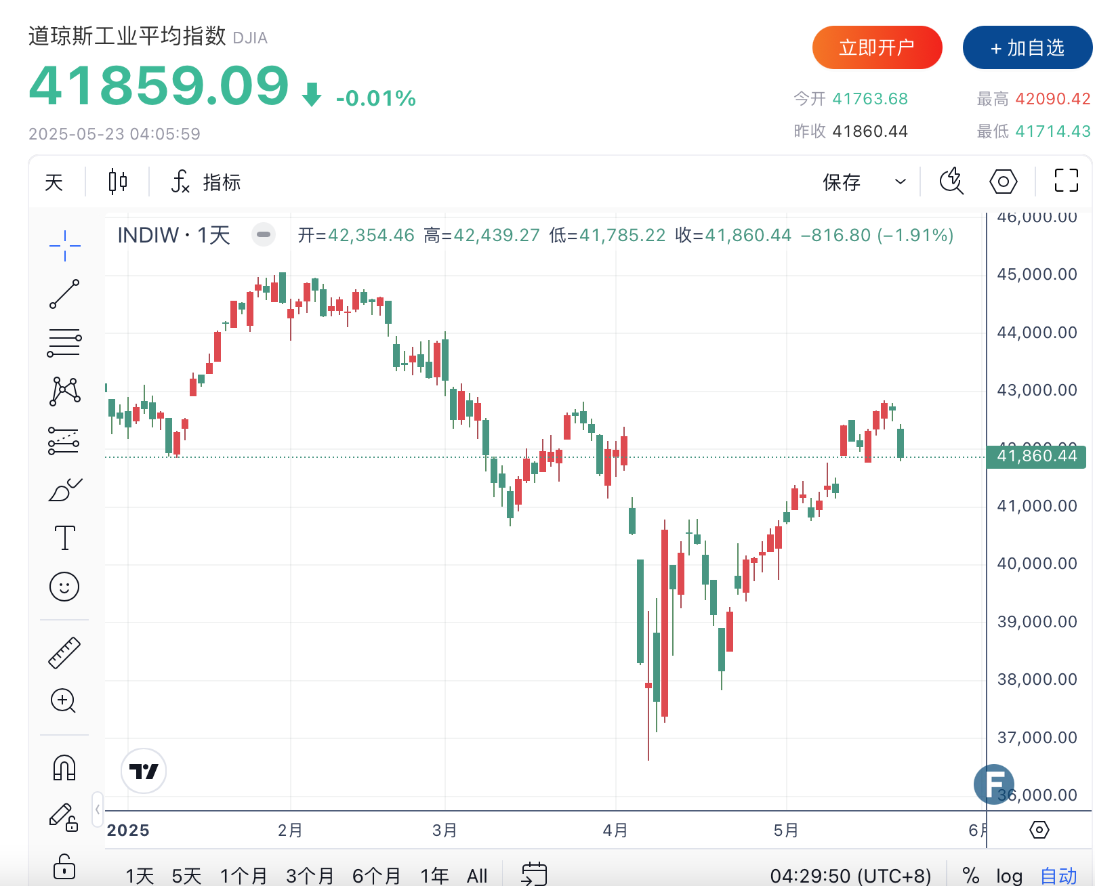Image resolution: width=1095 pixels, height=886 pixels.
Task: Click the candlestick chart style icon
Action: click(118, 182)
